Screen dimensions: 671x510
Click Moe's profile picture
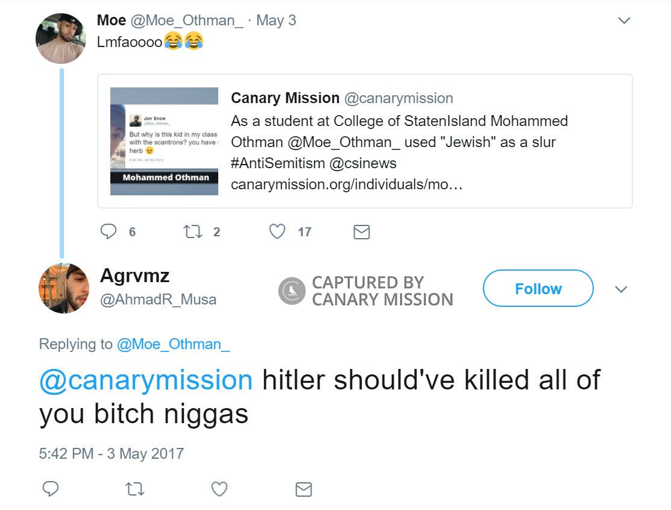[x=60, y=38]
